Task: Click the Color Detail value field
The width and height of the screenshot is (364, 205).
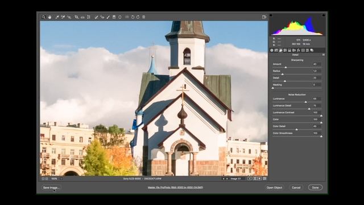Action: (x=317, y=126)
